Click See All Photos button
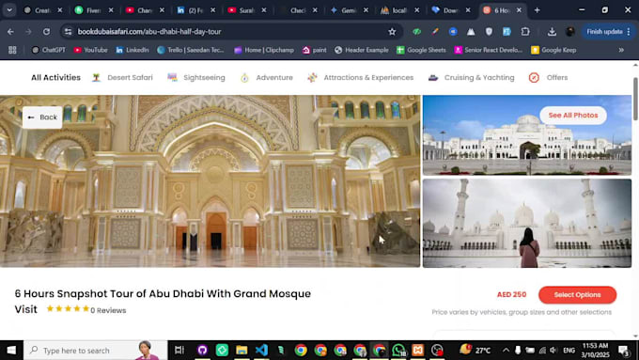The width and height of the screenshot is (639, 360). pyautogui.click(x=573, y=116)
